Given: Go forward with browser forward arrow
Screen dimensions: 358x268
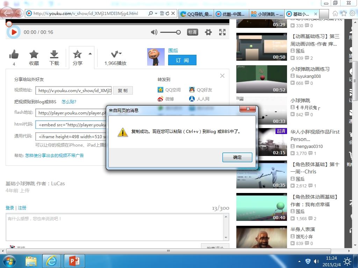Looking at the screenshot, I should click(x=19, y=13).
